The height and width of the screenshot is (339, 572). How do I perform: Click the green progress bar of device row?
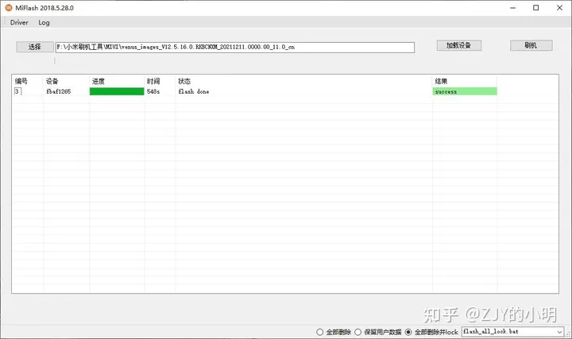click(x=117, y=91)
